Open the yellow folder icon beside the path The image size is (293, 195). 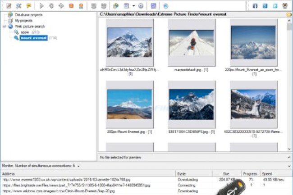[x=289, y=14]
